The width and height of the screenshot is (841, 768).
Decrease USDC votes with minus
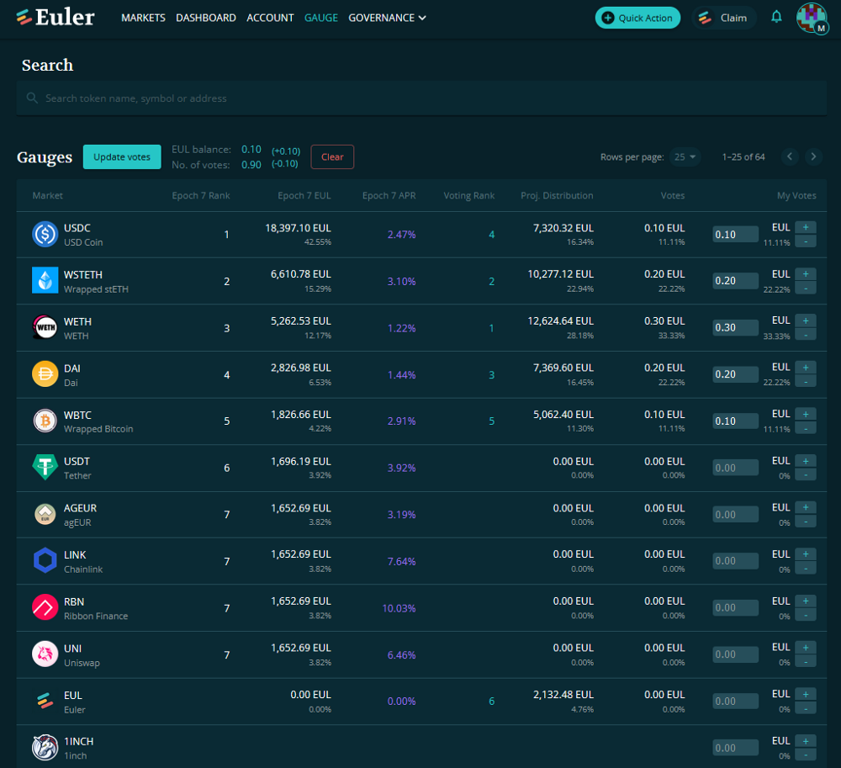tap(806, 242)
